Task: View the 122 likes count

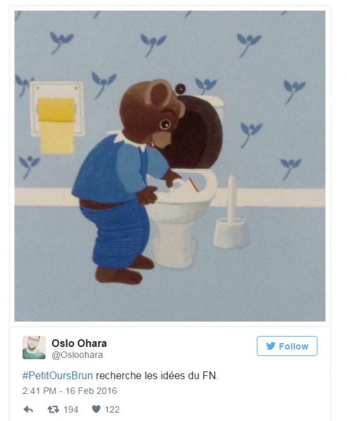Action: pyautogui.click(x=112, y=409)
